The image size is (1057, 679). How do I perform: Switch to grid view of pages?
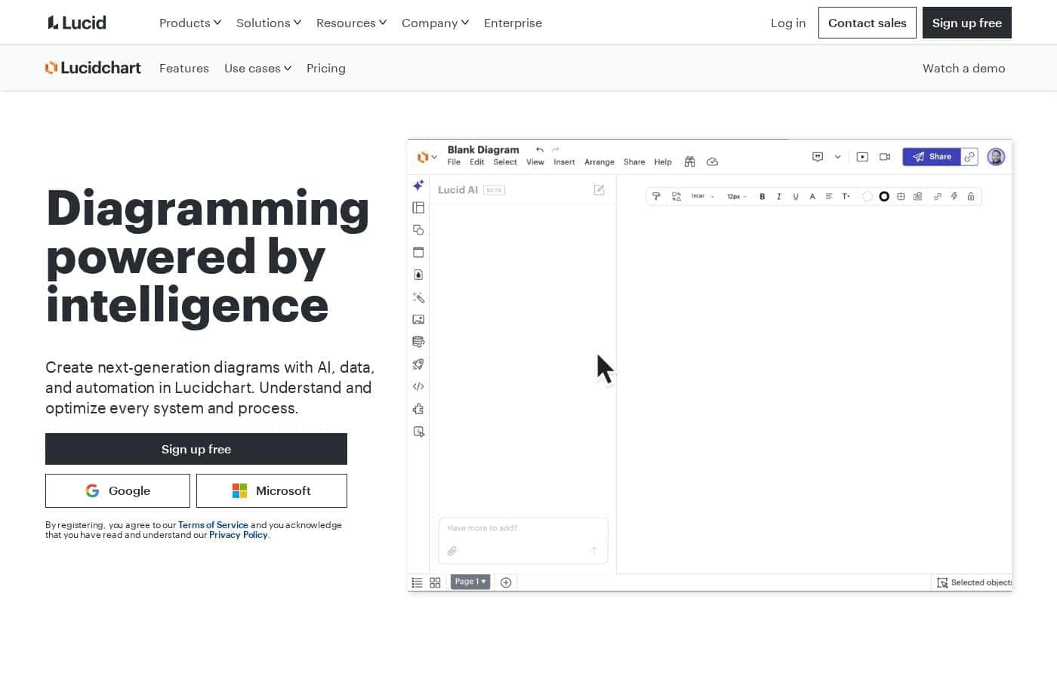click(435, 582)
